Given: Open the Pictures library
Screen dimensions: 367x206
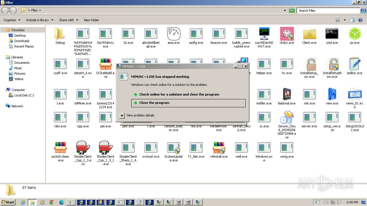Looking at the screenshot, I should [20, 74].
